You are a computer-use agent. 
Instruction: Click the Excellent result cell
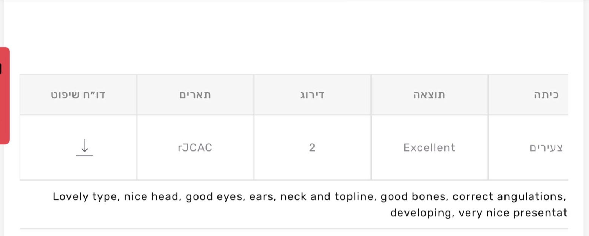pyautogui.click(x=429, y=147)
